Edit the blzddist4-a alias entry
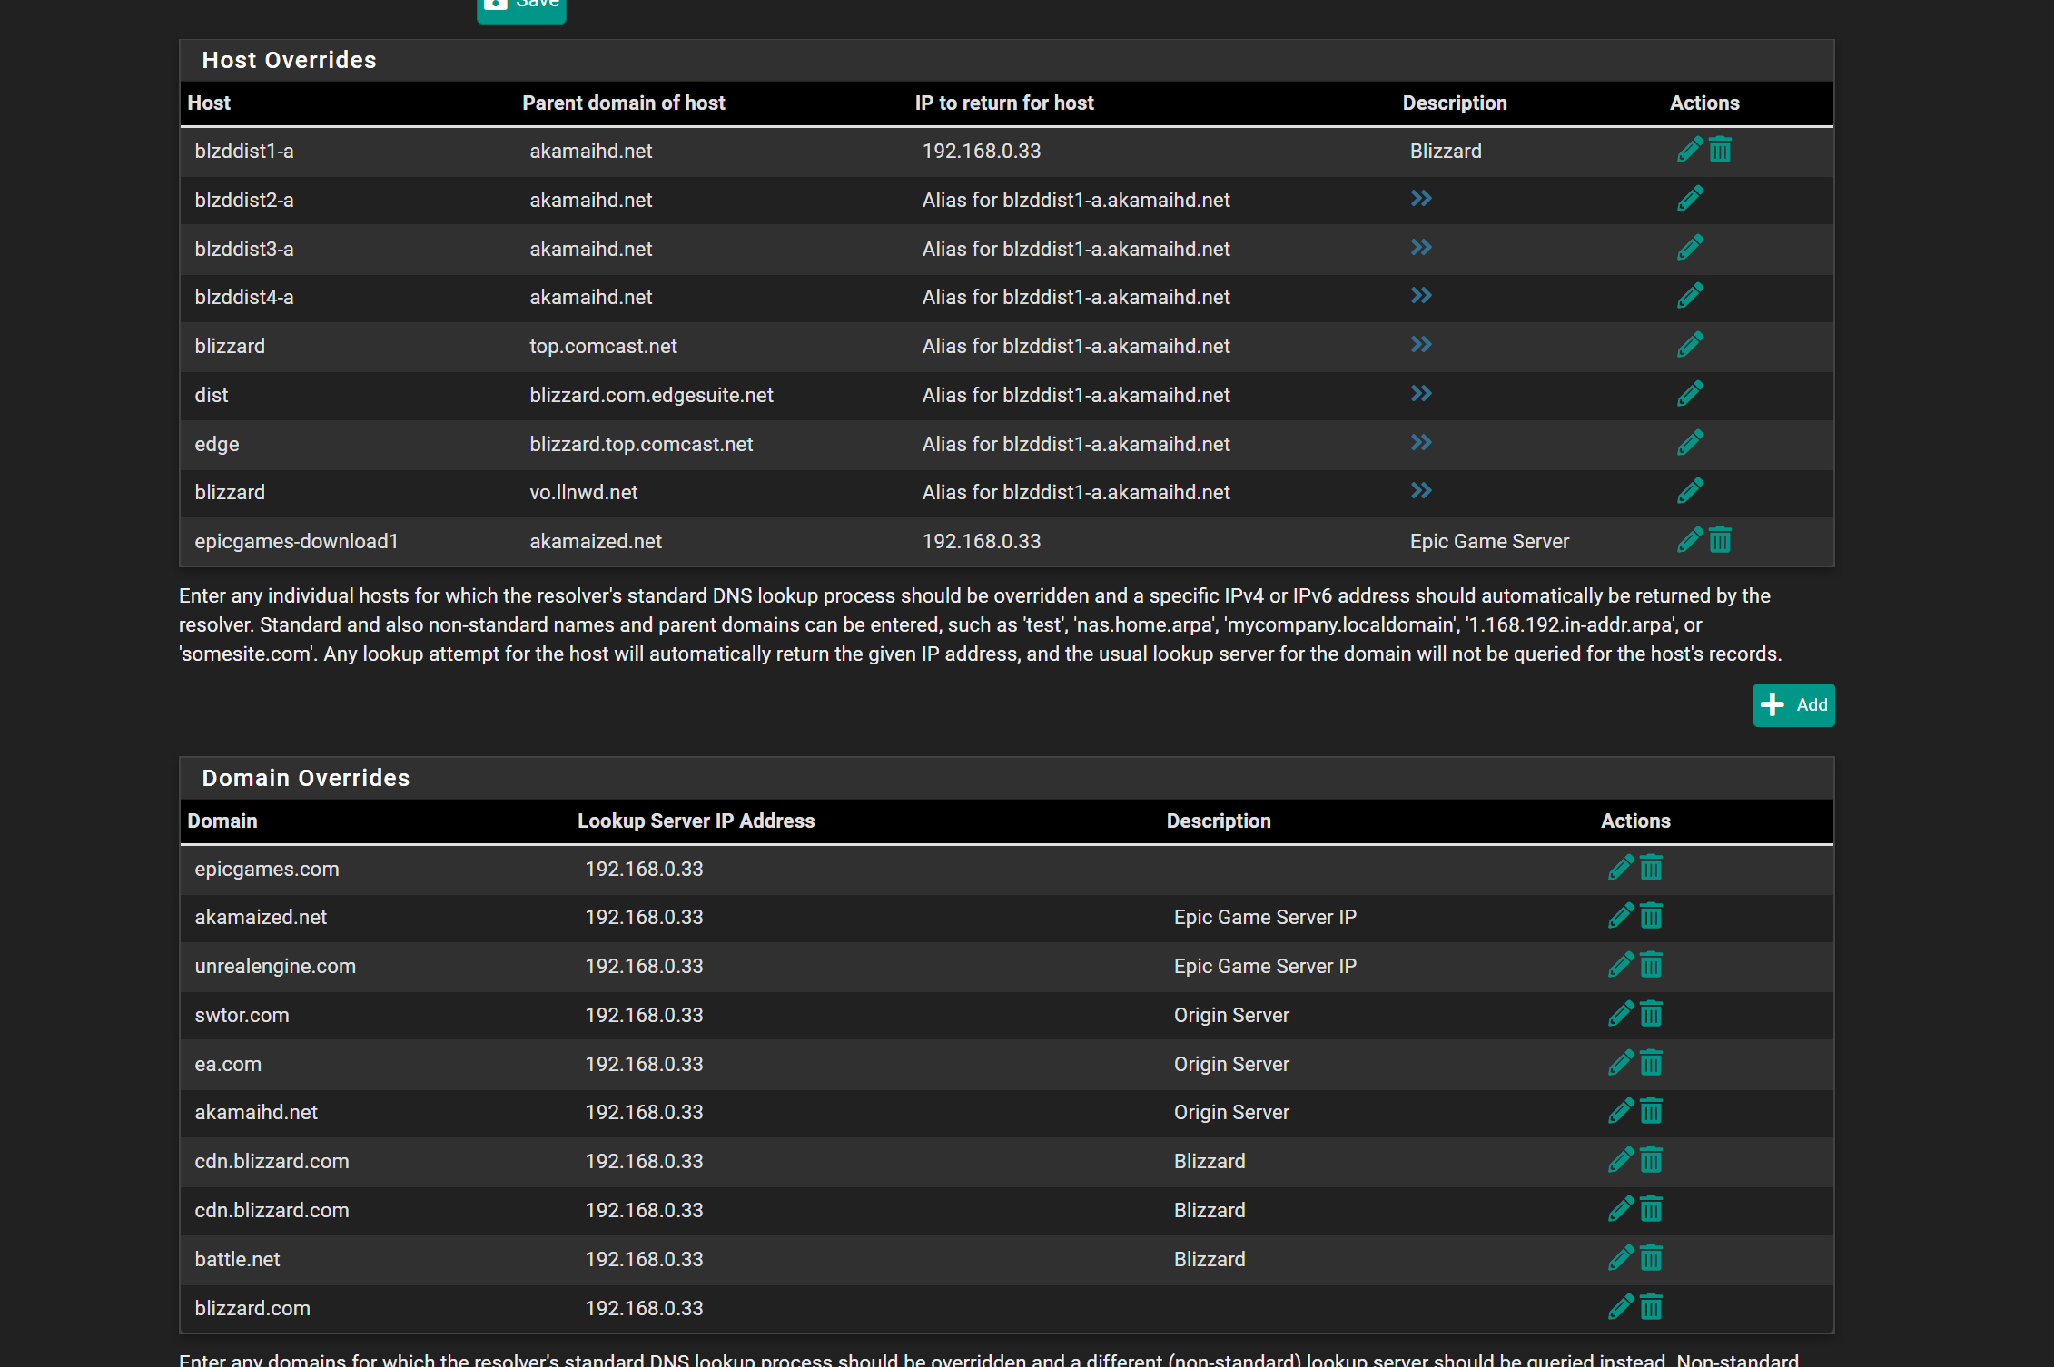This screenshot has height=1367, width=2054. (1689, 296)
